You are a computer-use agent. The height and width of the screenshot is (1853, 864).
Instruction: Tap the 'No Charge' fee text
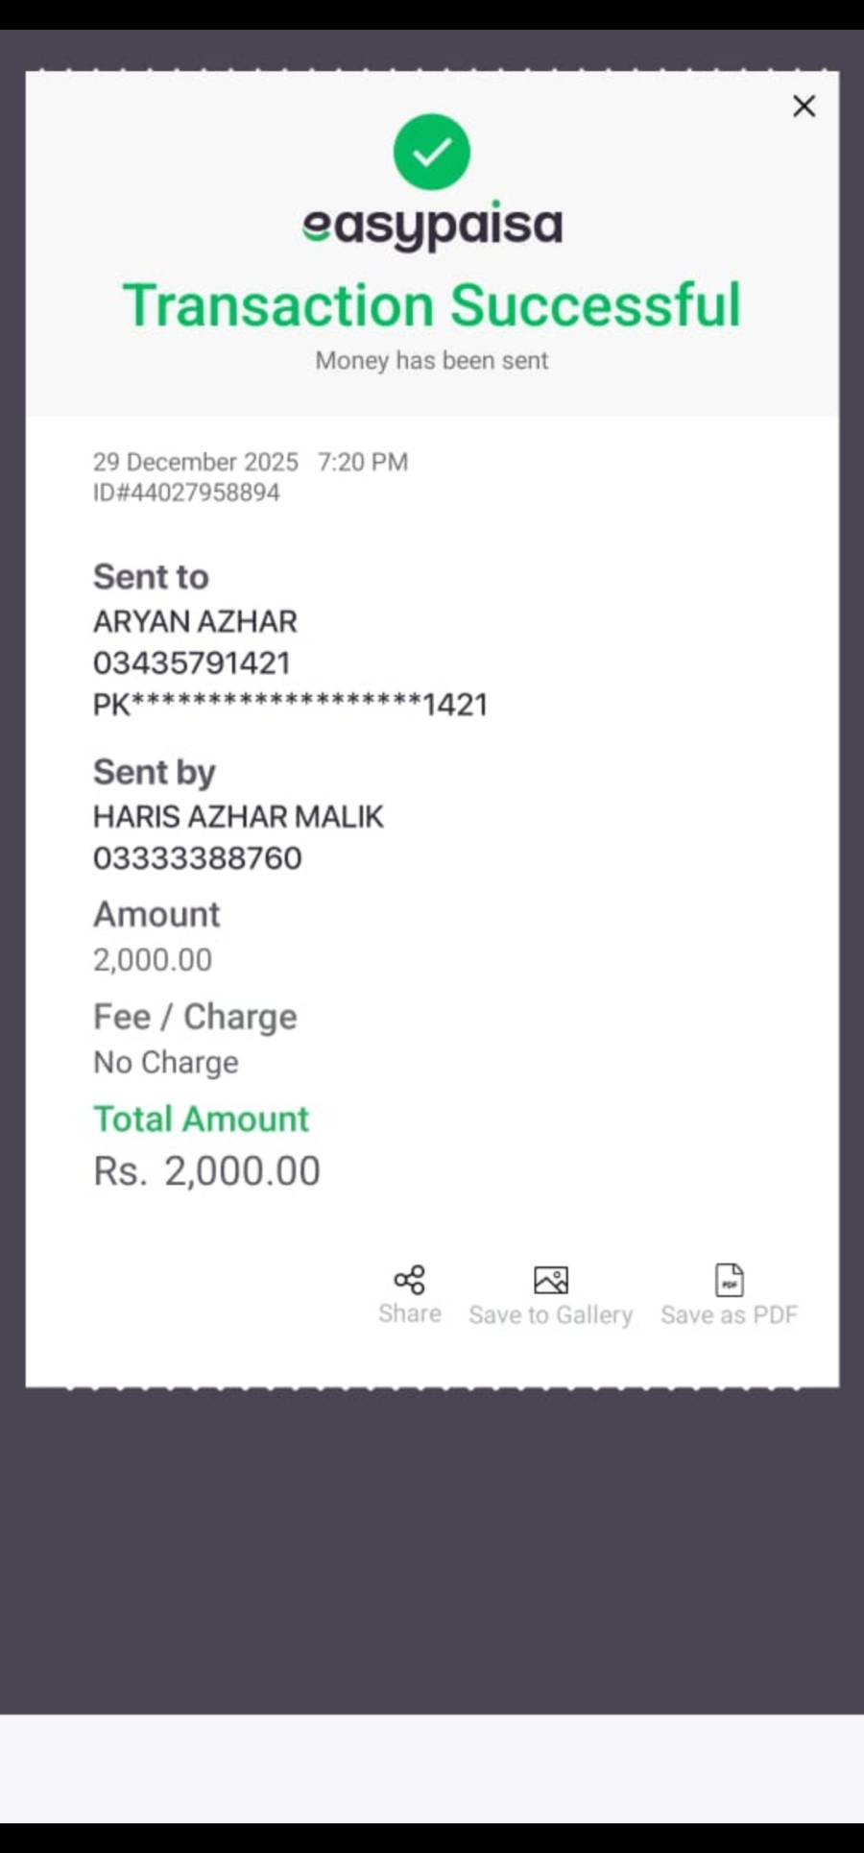(166, 1062)
